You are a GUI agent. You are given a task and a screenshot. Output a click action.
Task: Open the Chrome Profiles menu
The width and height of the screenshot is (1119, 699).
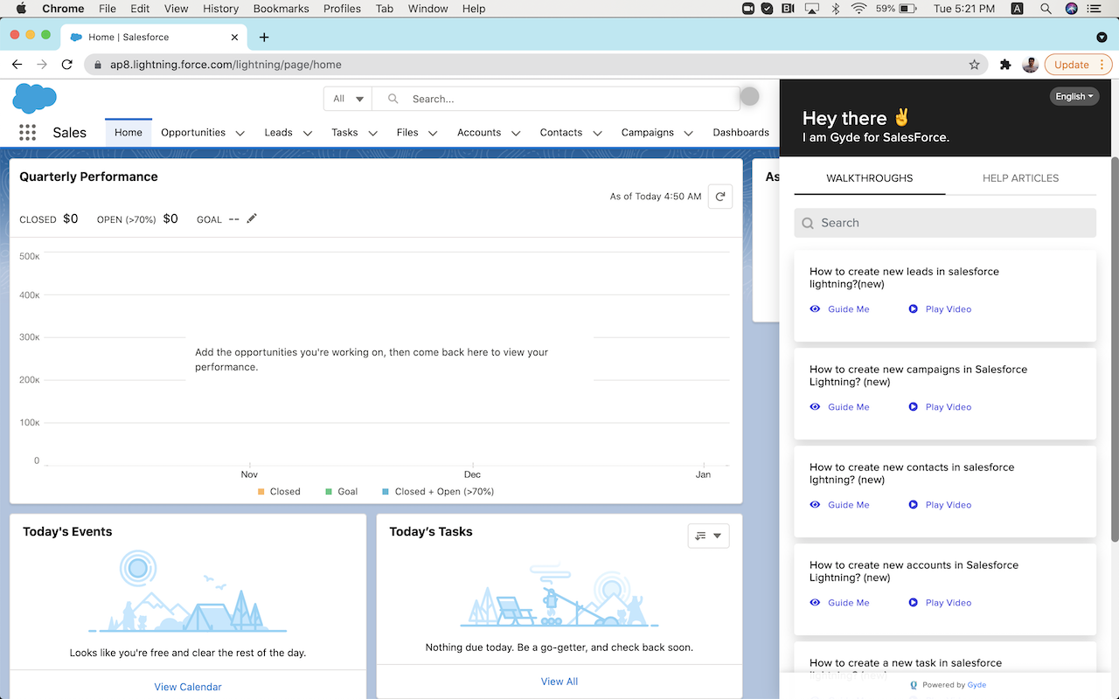342,9
